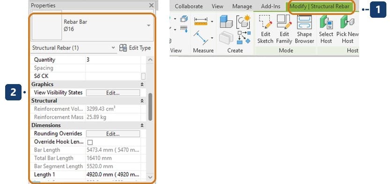Click the Spacing value field

pos(113,68)
